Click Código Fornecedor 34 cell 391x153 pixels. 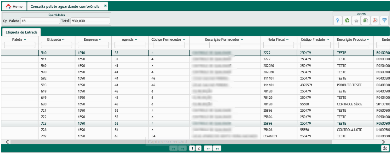point(169,136)
